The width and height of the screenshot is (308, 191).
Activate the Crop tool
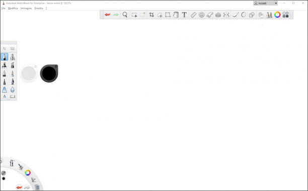(151, 15)
